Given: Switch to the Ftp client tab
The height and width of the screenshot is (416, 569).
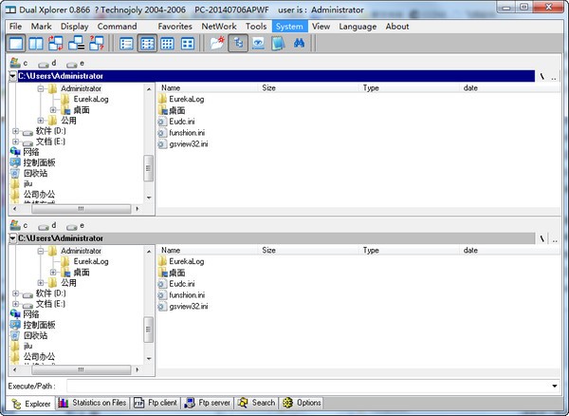Looking at the screenshot, I should point(155,403).
